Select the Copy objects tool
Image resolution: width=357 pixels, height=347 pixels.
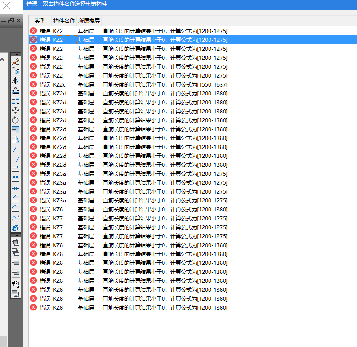pyautogui.click(x=16, y=71)
